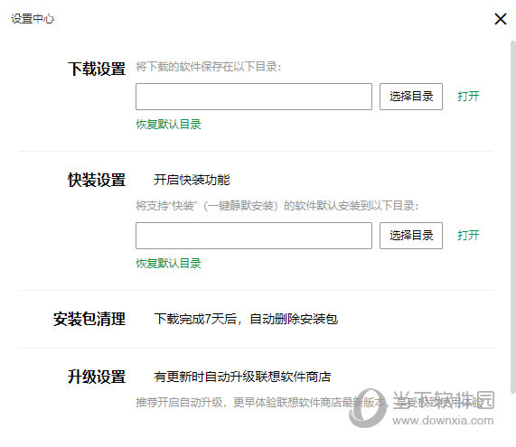Click the 安装包清理 section heading

tap(89, 319)
